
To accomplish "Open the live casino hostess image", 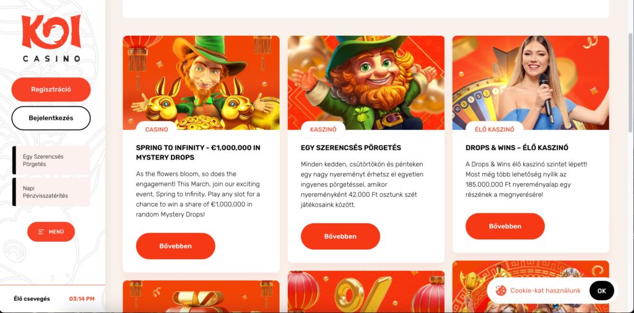I will point(531,83).
